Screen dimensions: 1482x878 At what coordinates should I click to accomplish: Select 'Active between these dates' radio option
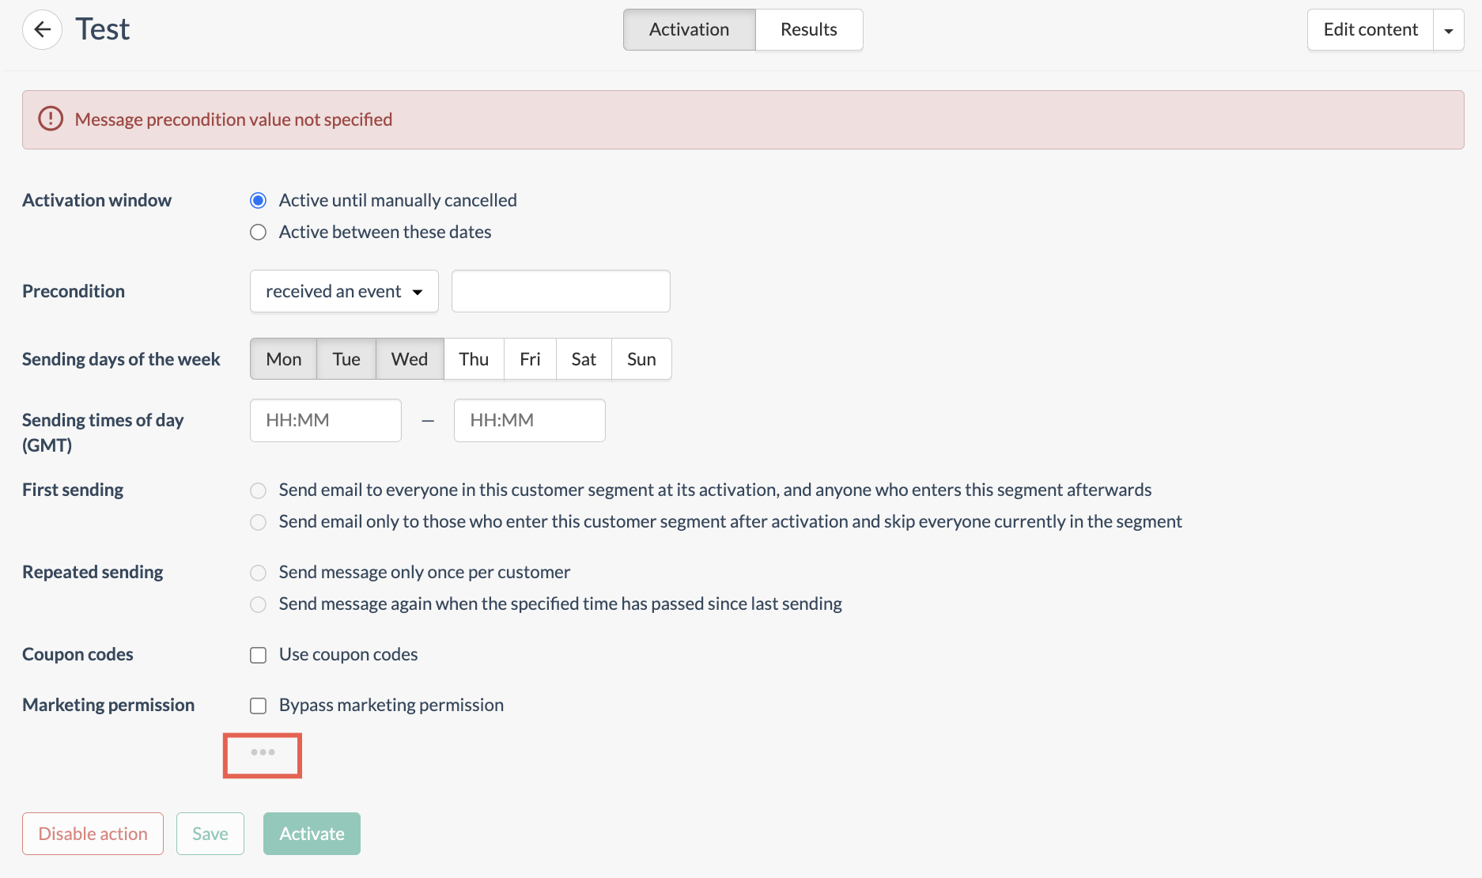point(259,233)
